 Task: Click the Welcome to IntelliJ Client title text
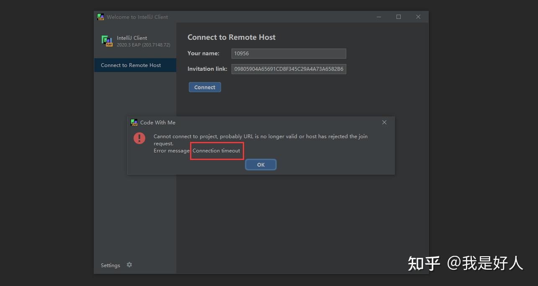click(x=137, y=17)
